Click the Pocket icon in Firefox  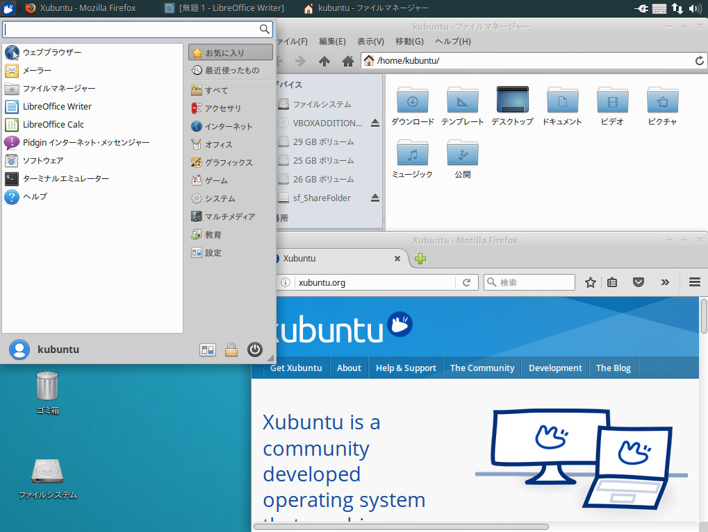[638, 283]
